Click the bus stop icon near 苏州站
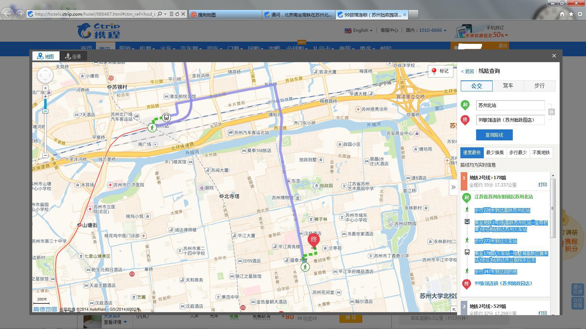 point(166,117)
